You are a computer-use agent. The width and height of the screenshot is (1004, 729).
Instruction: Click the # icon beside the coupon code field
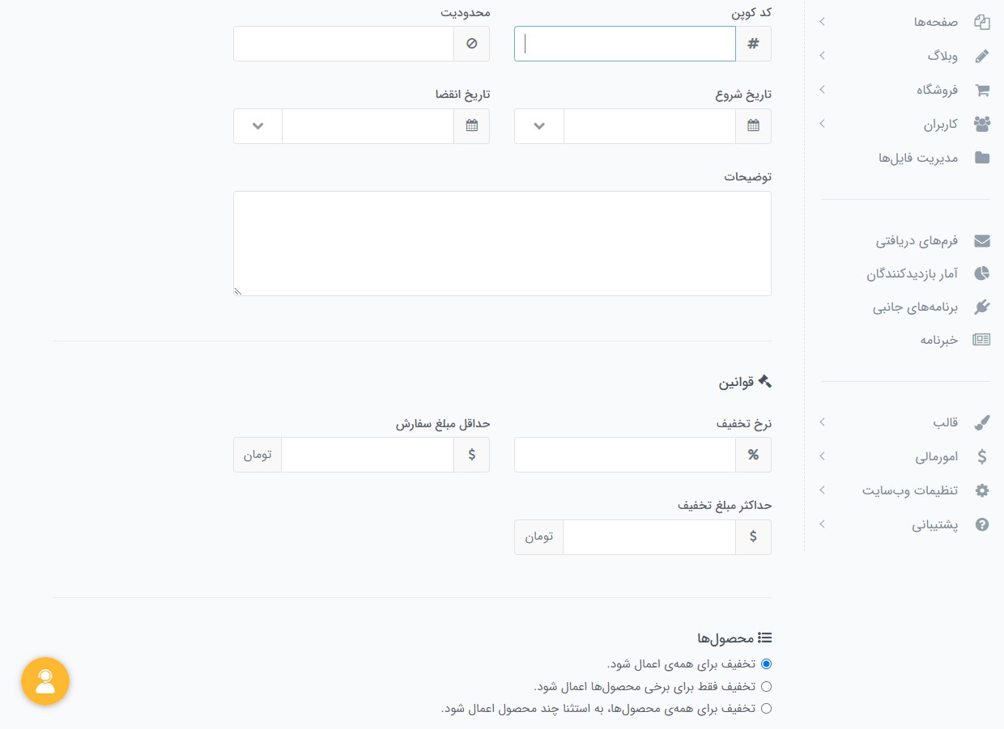(753, 43)
